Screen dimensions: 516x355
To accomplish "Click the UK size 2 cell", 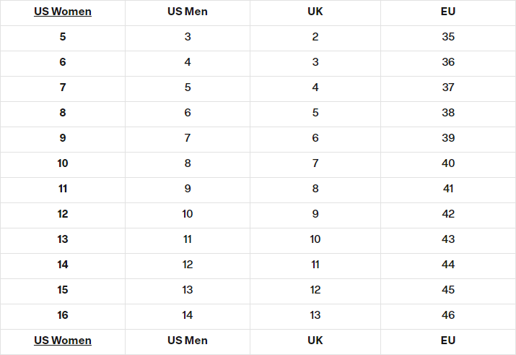I will 315,37.
